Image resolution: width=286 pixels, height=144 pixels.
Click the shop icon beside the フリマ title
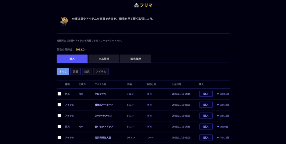(x=136, y=5)
